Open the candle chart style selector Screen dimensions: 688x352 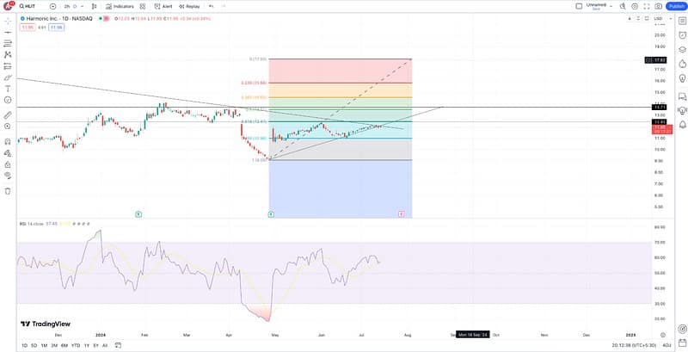(95, 7)
